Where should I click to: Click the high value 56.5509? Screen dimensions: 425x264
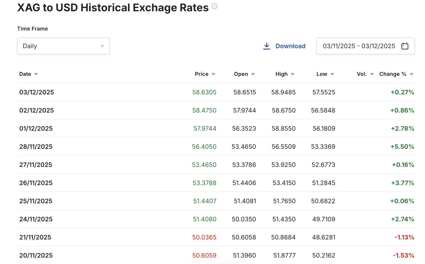(284, 147)
